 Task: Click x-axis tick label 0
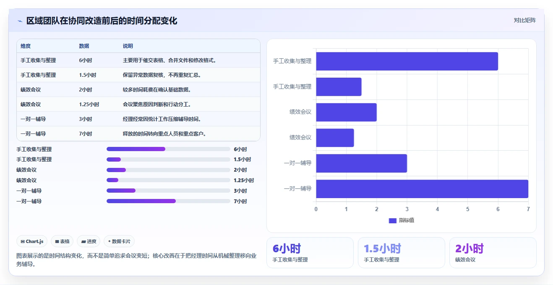tap(316, 209)
